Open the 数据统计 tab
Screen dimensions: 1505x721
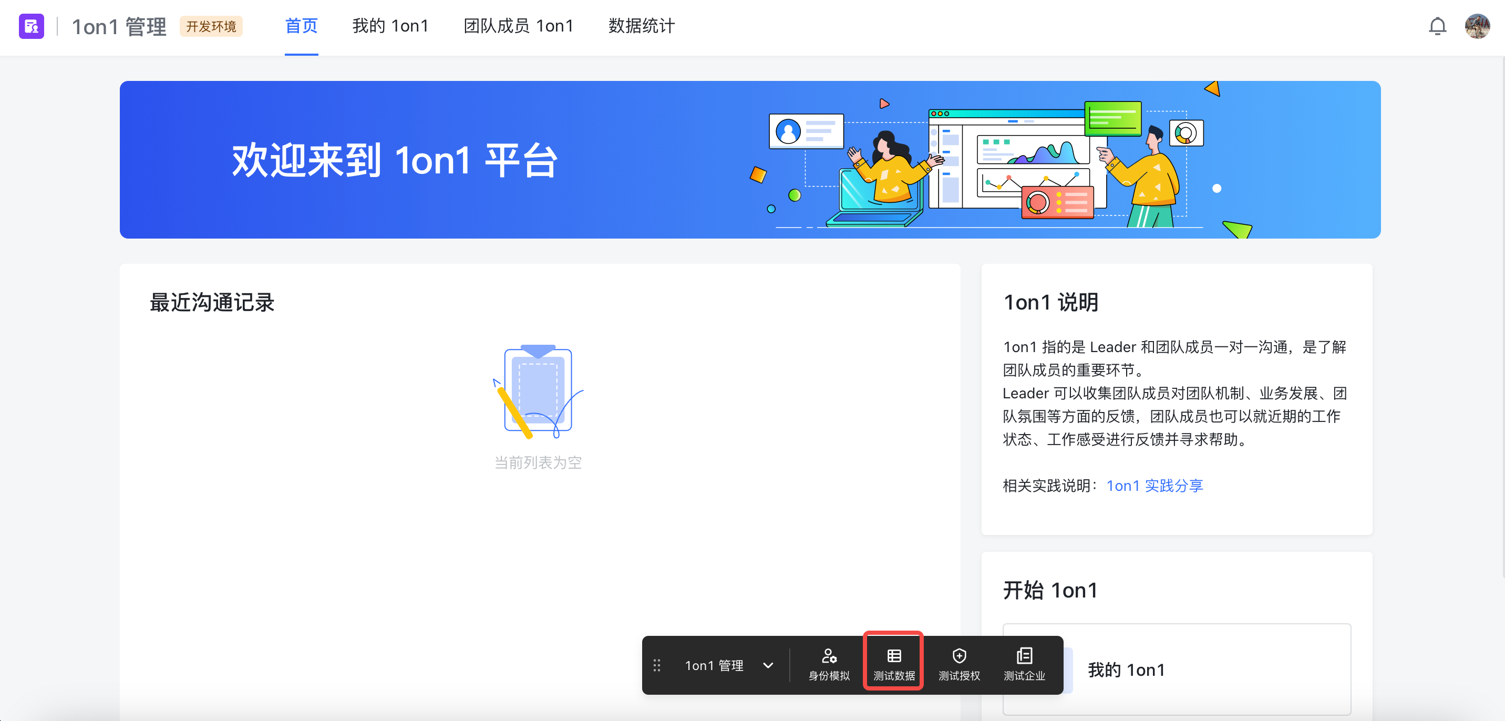(x=642, y=26)
